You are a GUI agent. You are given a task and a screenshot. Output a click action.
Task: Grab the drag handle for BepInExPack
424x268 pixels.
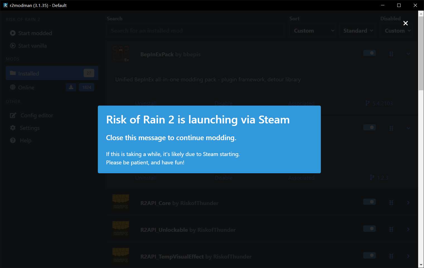(391, 54)
